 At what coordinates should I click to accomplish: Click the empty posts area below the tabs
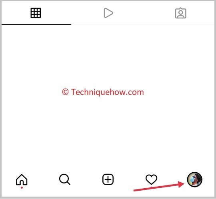pos(108,96)
